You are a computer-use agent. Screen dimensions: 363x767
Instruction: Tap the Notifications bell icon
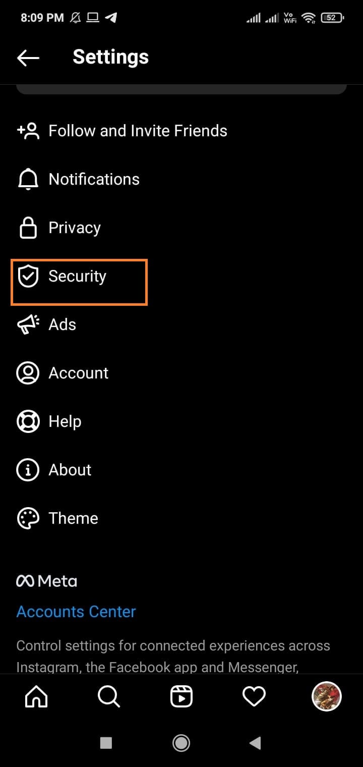[28, 179]
